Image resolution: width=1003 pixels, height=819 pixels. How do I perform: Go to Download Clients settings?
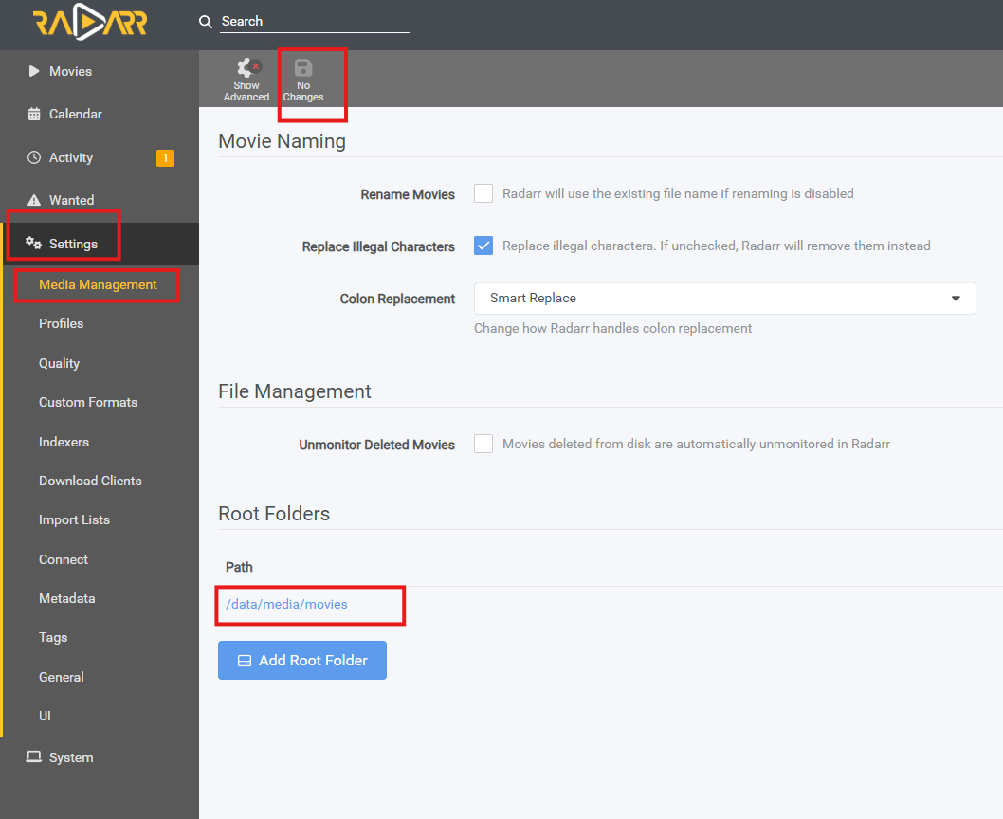90,481
